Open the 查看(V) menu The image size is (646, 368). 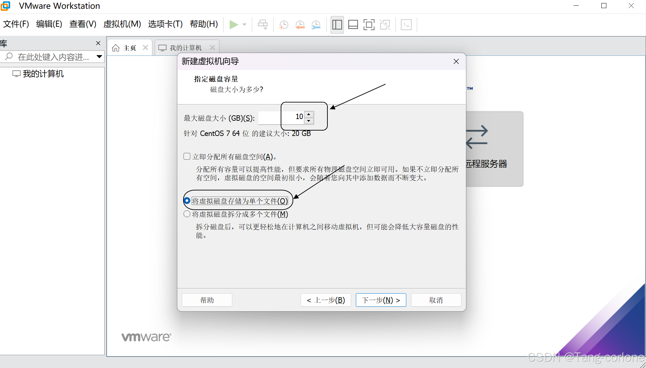[83, 24]
